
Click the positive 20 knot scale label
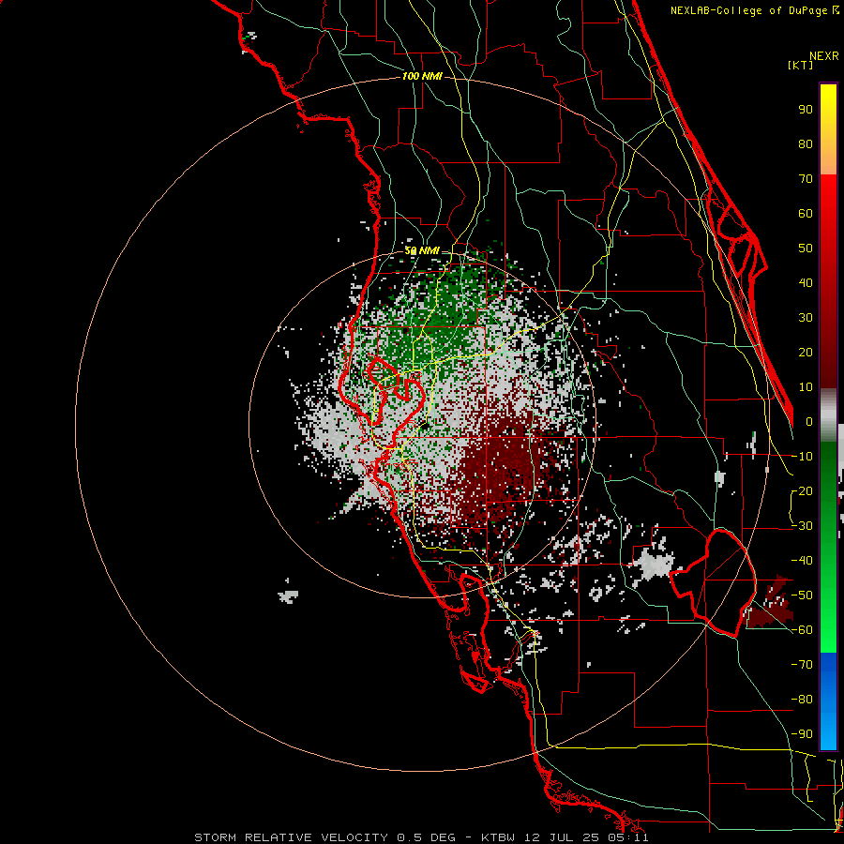(806, 353)
